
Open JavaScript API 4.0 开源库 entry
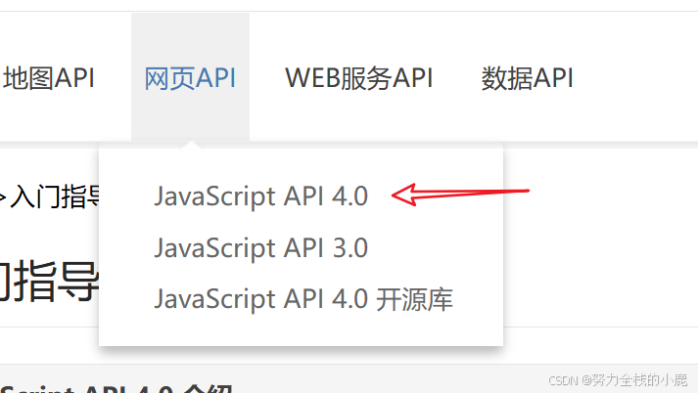[x=303, y=299]
